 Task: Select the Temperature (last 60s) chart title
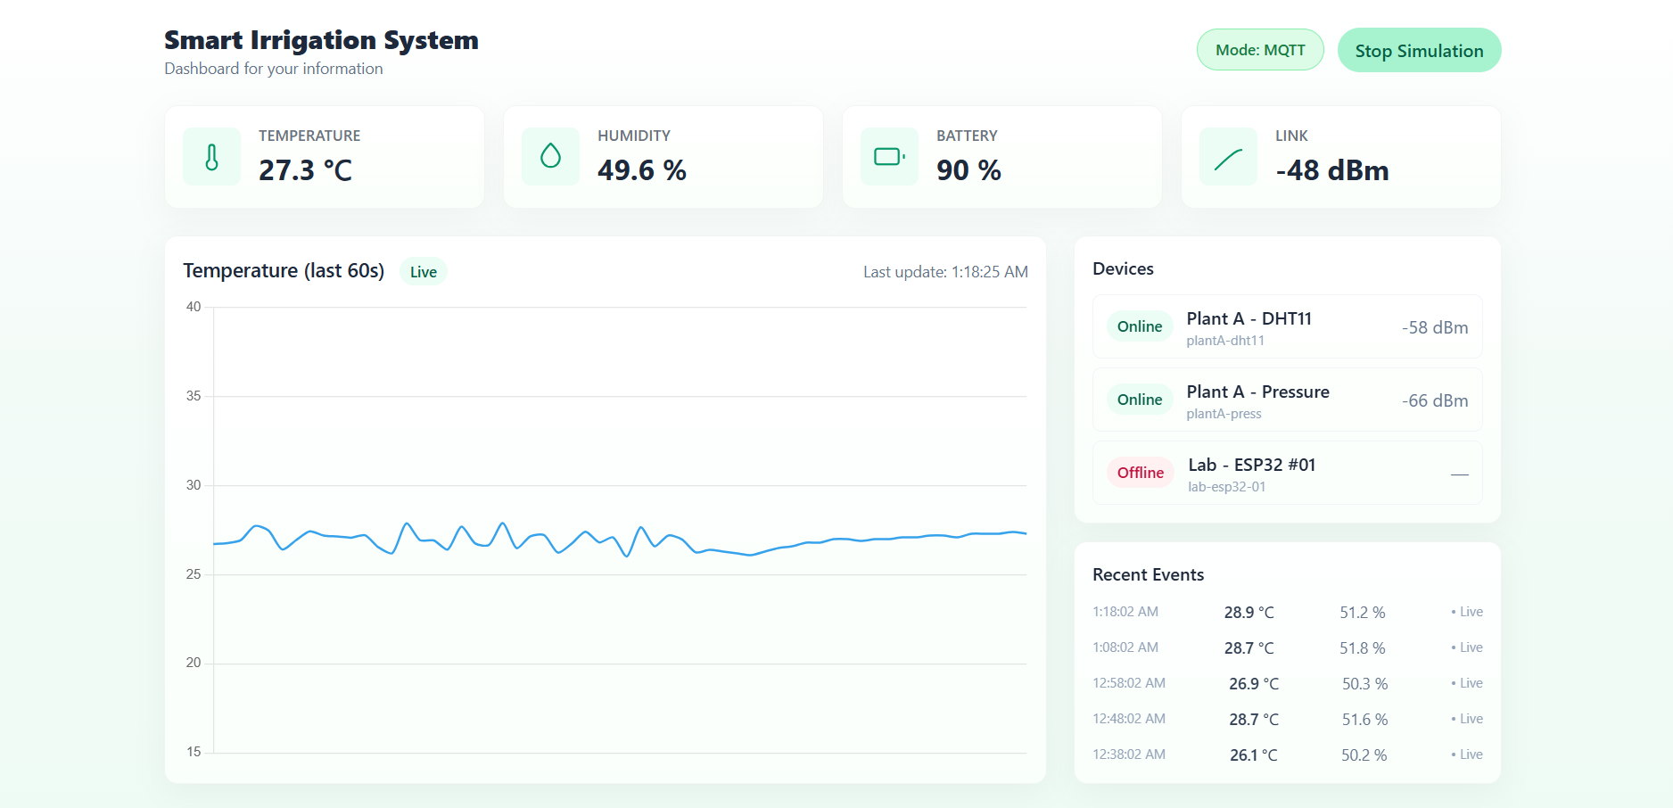pyautogui.click(x=284, y=270)
